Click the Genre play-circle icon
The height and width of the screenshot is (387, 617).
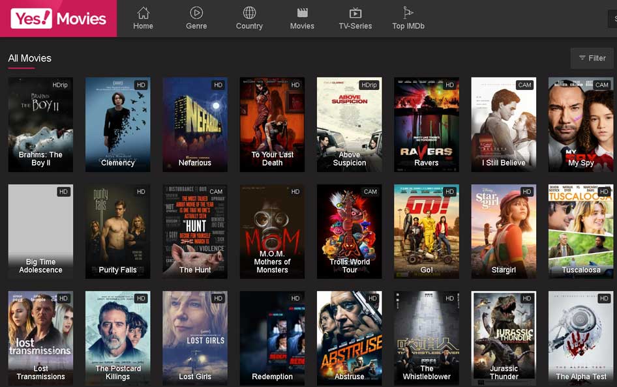click(196, 13)
